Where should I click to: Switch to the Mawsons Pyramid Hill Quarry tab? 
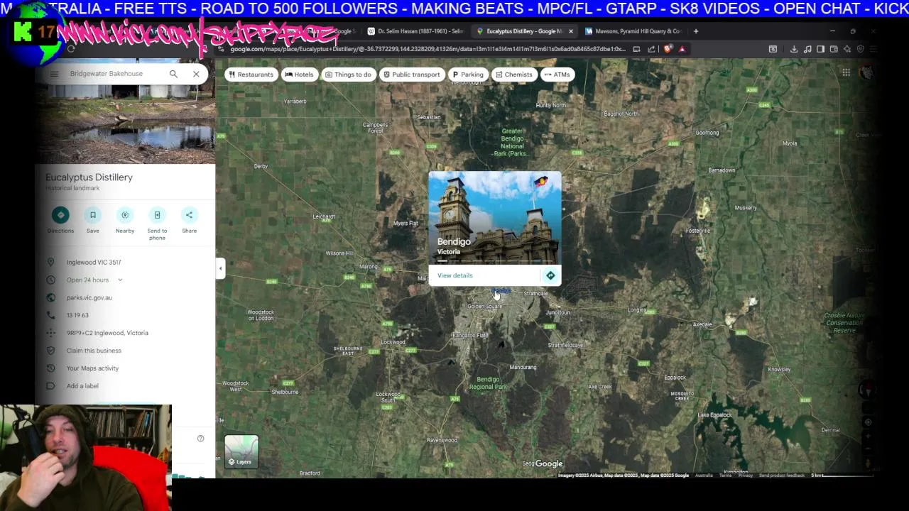pos(633,31)
